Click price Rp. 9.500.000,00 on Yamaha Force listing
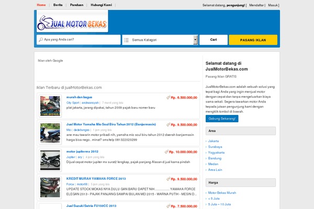Image resolution: width=314 pixels, height=209 pixels. (184, 179)
